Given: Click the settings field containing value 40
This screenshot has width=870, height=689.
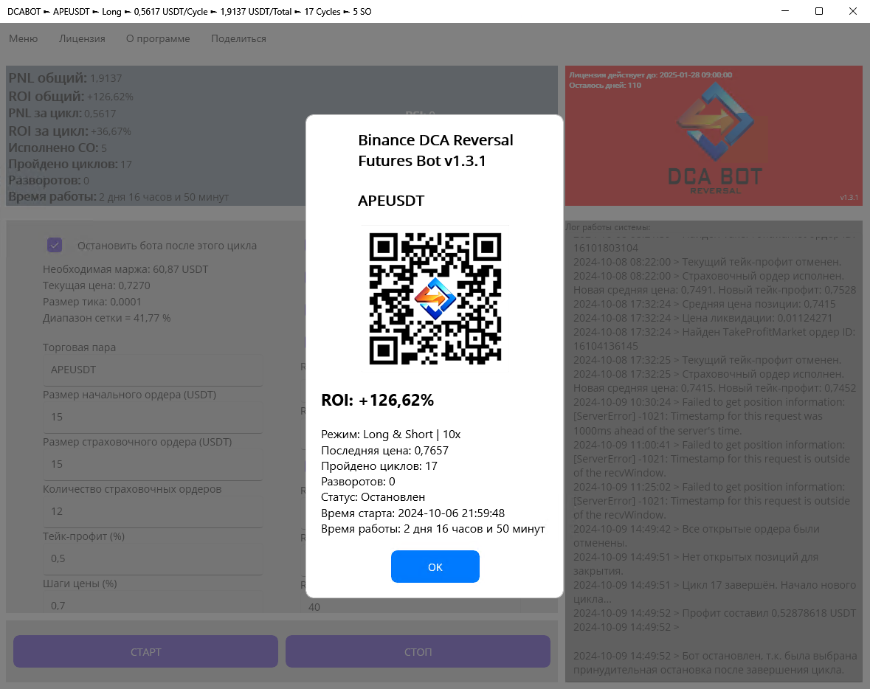Looking at the screenshot, I should (410, 606).
